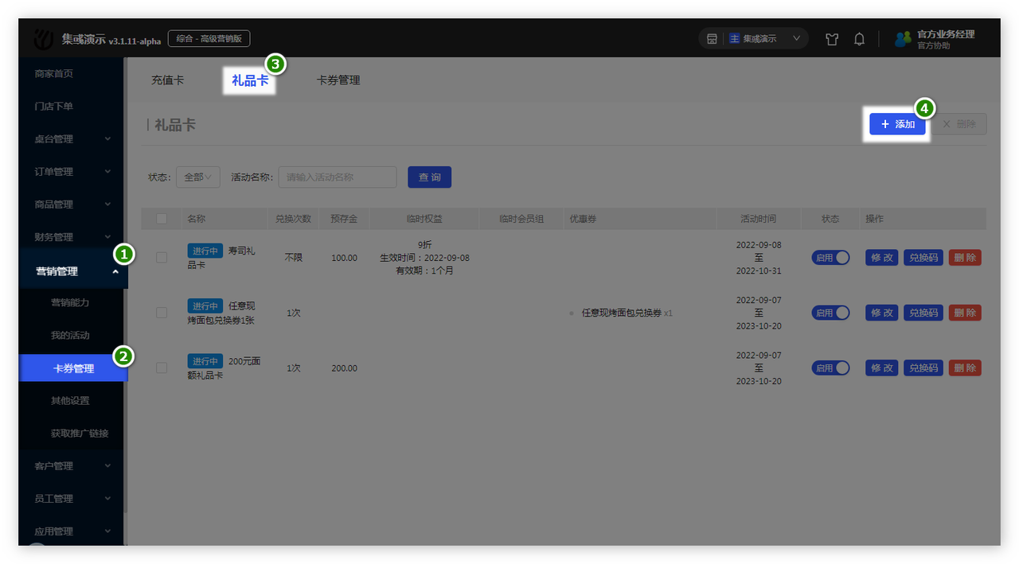Viewport: 1019px width, 564px height.
Task: Switch to the 礼品卡 tab
Action: [x=250, y=80]
